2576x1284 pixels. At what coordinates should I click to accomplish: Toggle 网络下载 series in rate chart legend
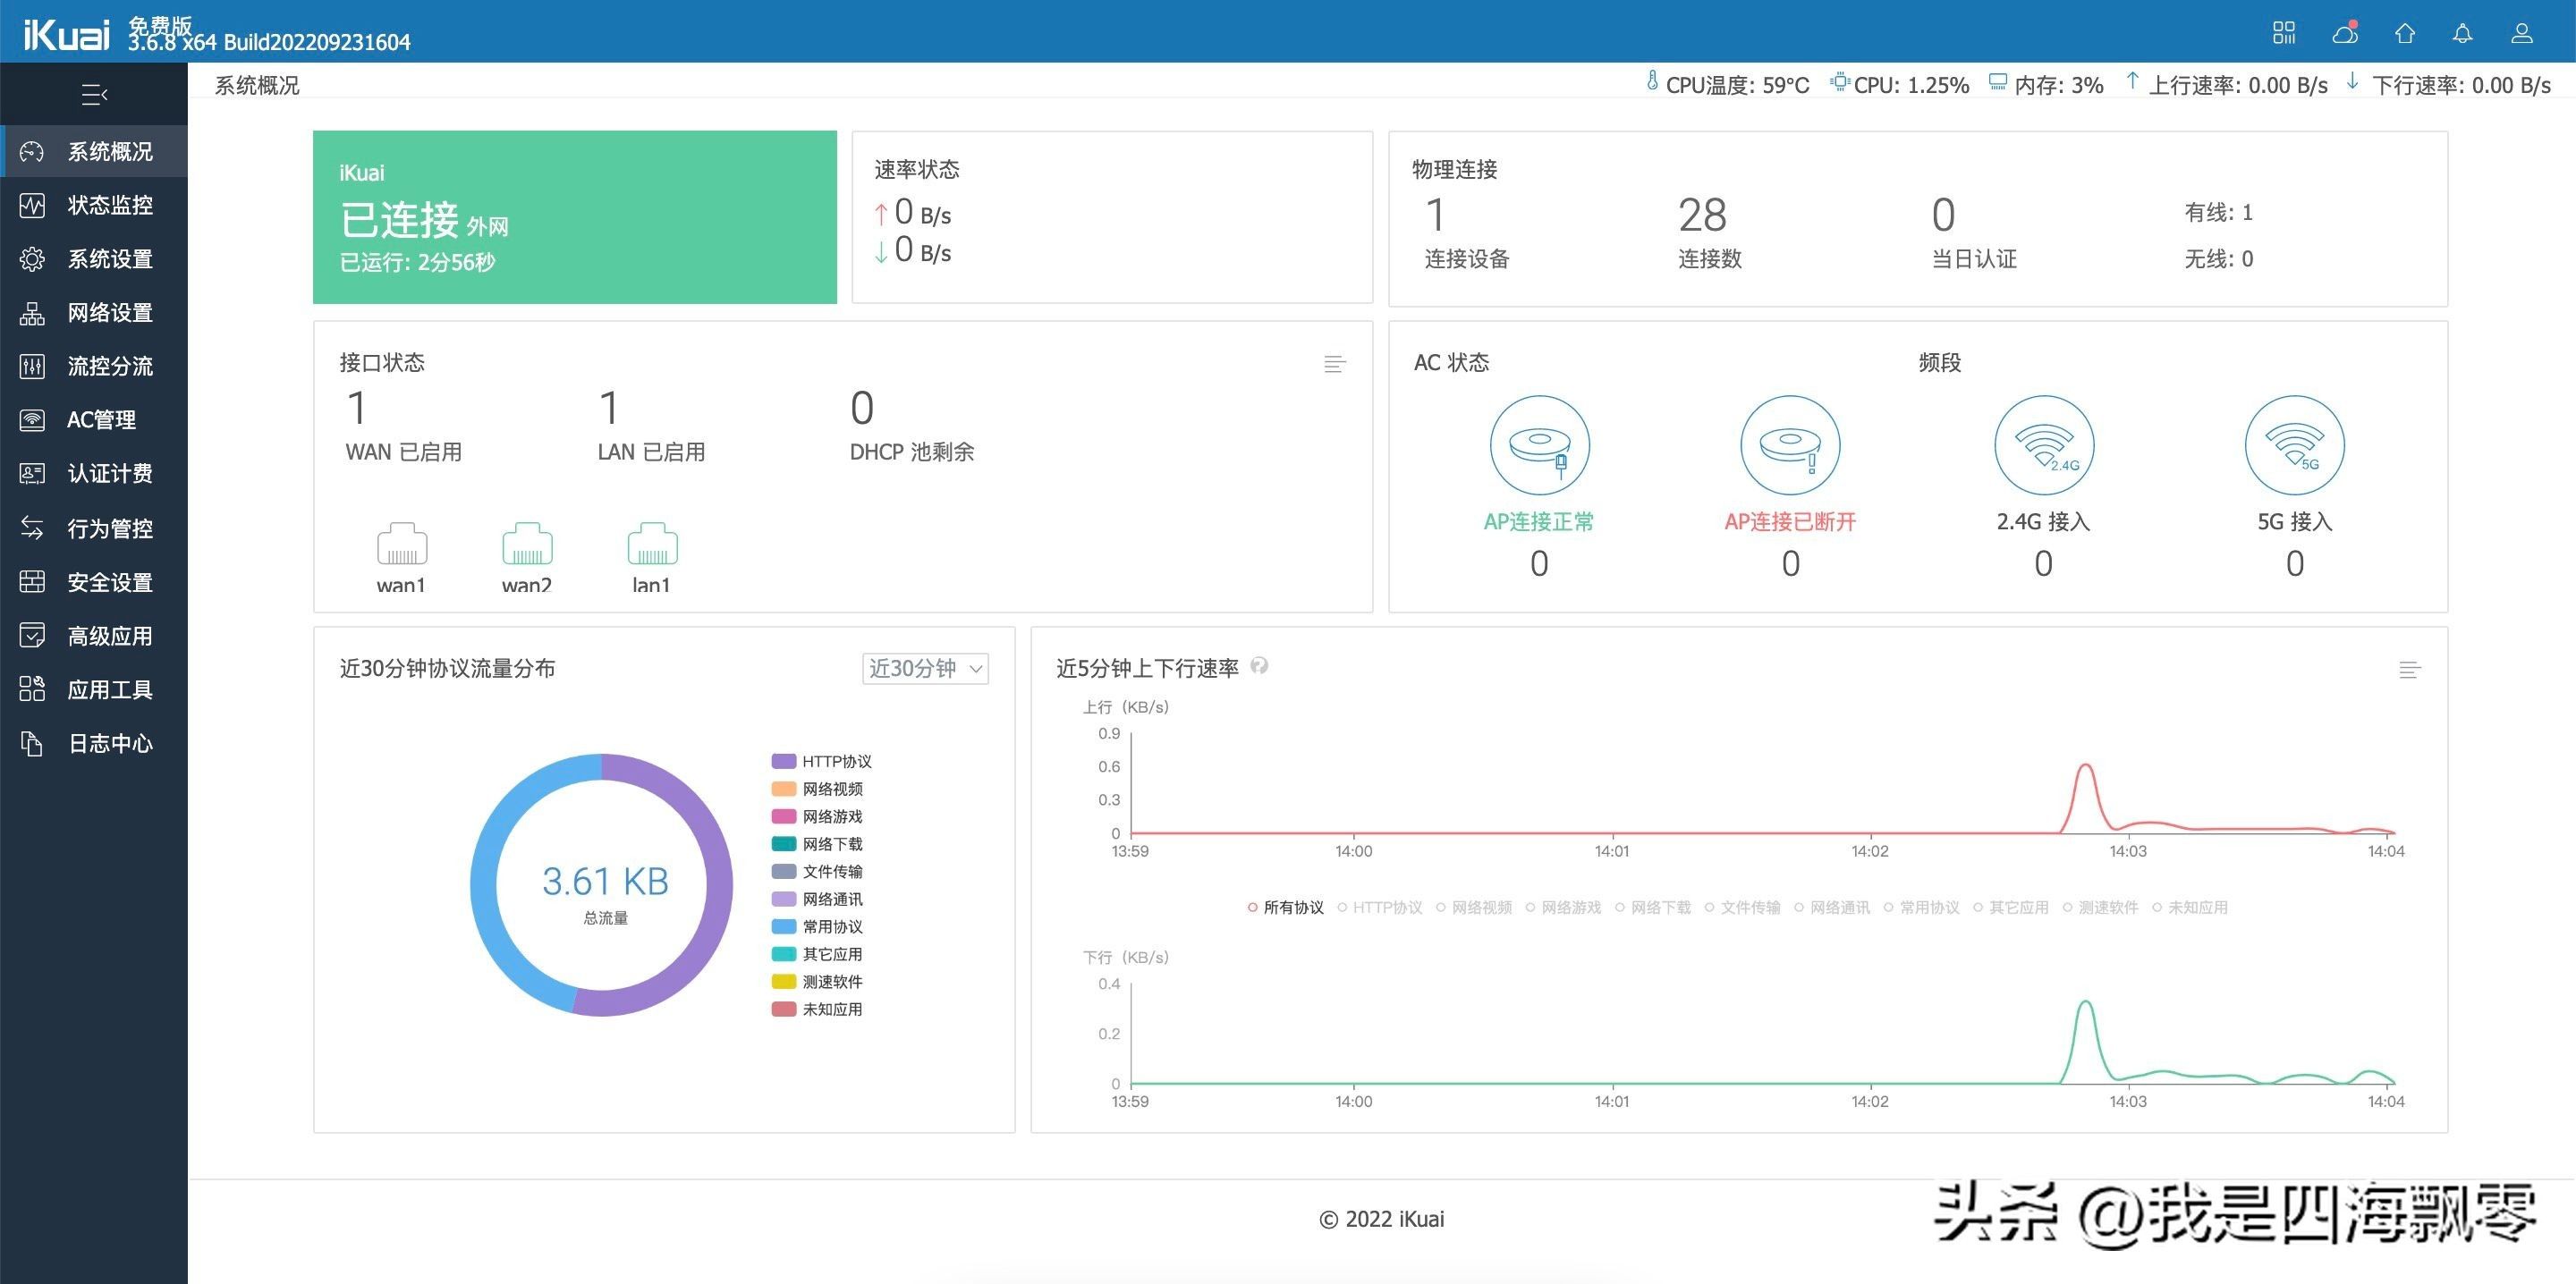point(1653,907)
